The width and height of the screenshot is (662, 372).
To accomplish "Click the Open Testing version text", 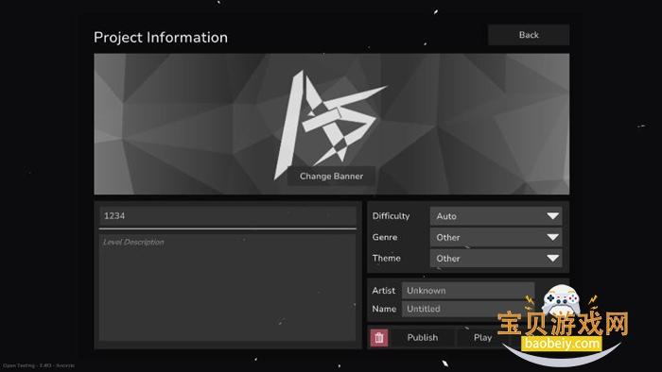I will coord(39,365).
